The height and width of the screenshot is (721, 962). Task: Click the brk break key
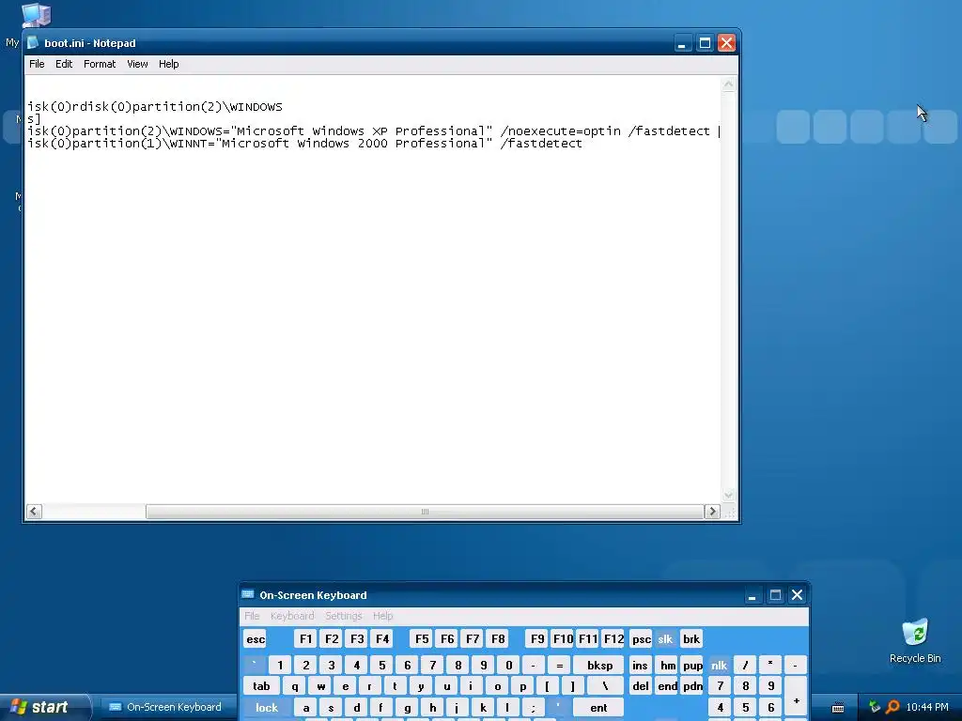tap(690, 638)
